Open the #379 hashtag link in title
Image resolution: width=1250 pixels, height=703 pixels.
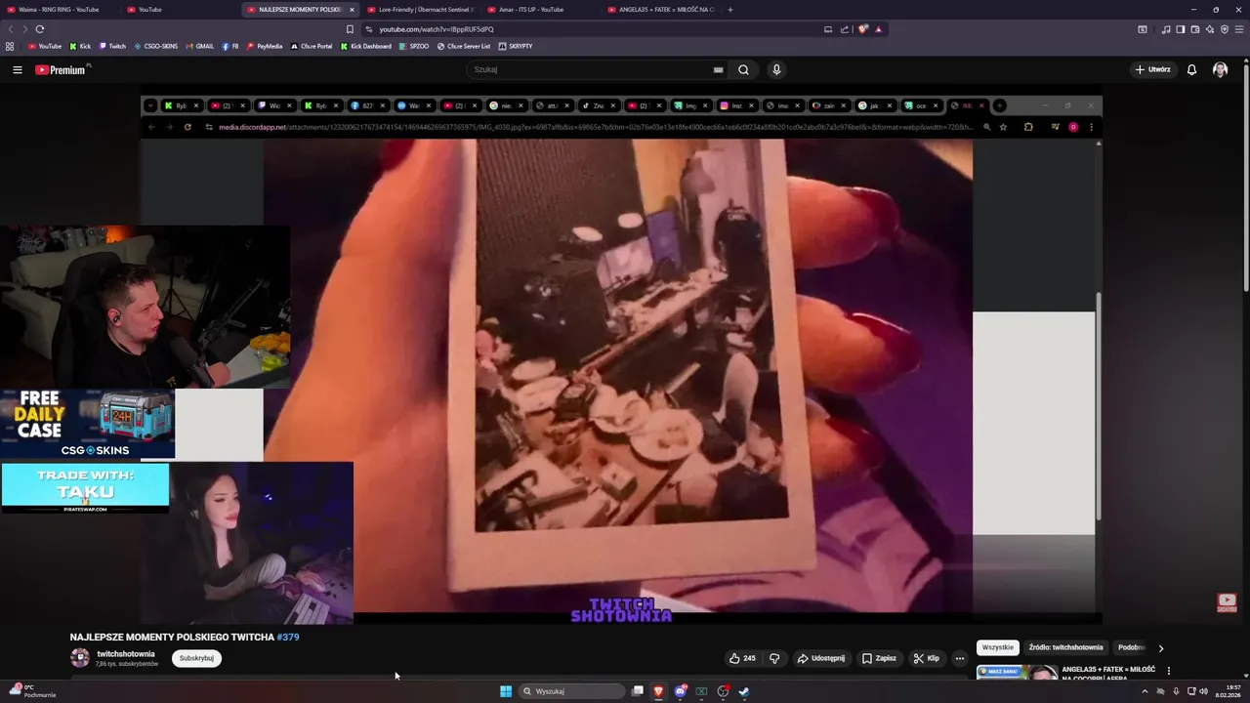coord(288,637)
